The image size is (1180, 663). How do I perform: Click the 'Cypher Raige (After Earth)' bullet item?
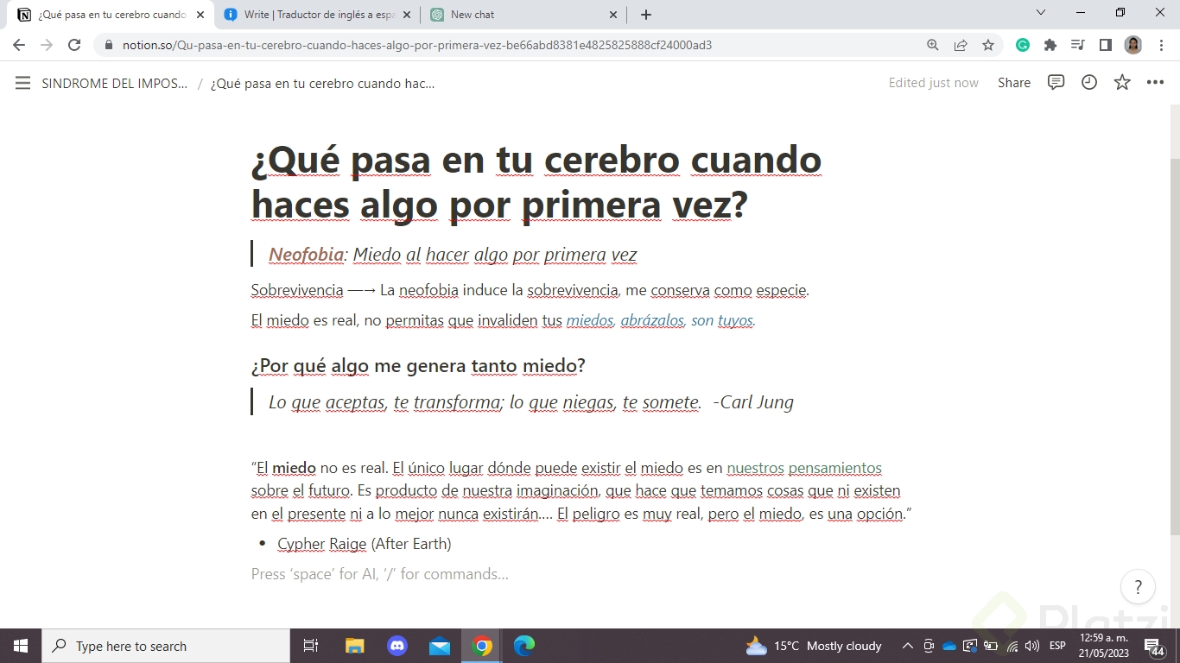(x=364, y=544)
